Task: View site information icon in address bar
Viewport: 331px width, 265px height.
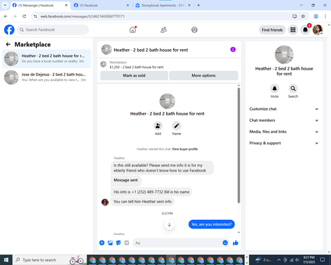Action: pyautogui.click(x=36, y=16)
